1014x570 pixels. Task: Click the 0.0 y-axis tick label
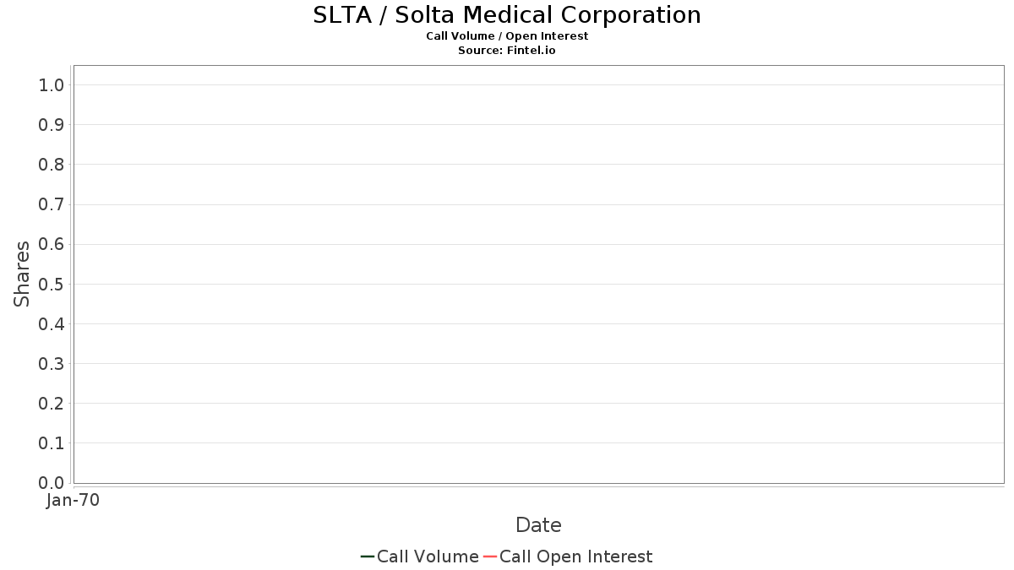(x=52, y=483)
